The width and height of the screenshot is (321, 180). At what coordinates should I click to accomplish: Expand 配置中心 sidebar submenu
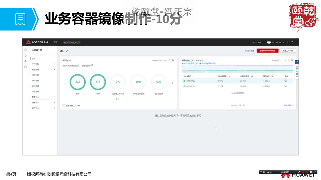pos(54,97)
